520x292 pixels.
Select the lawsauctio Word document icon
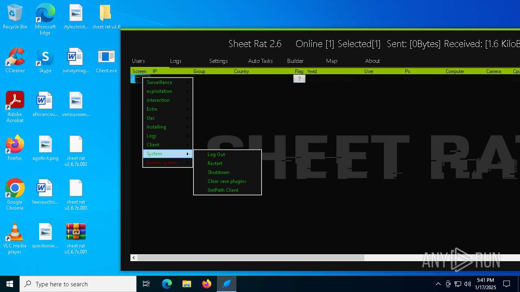tap(45, 192)
